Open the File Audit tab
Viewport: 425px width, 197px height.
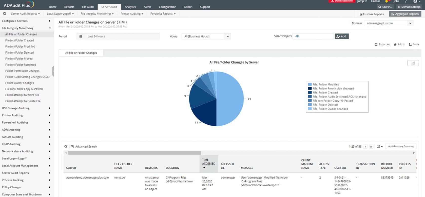tap(88, 7)
